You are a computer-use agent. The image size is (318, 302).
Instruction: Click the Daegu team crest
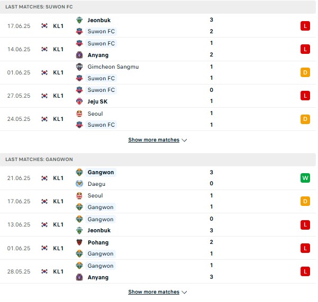[x=79, y=184]
